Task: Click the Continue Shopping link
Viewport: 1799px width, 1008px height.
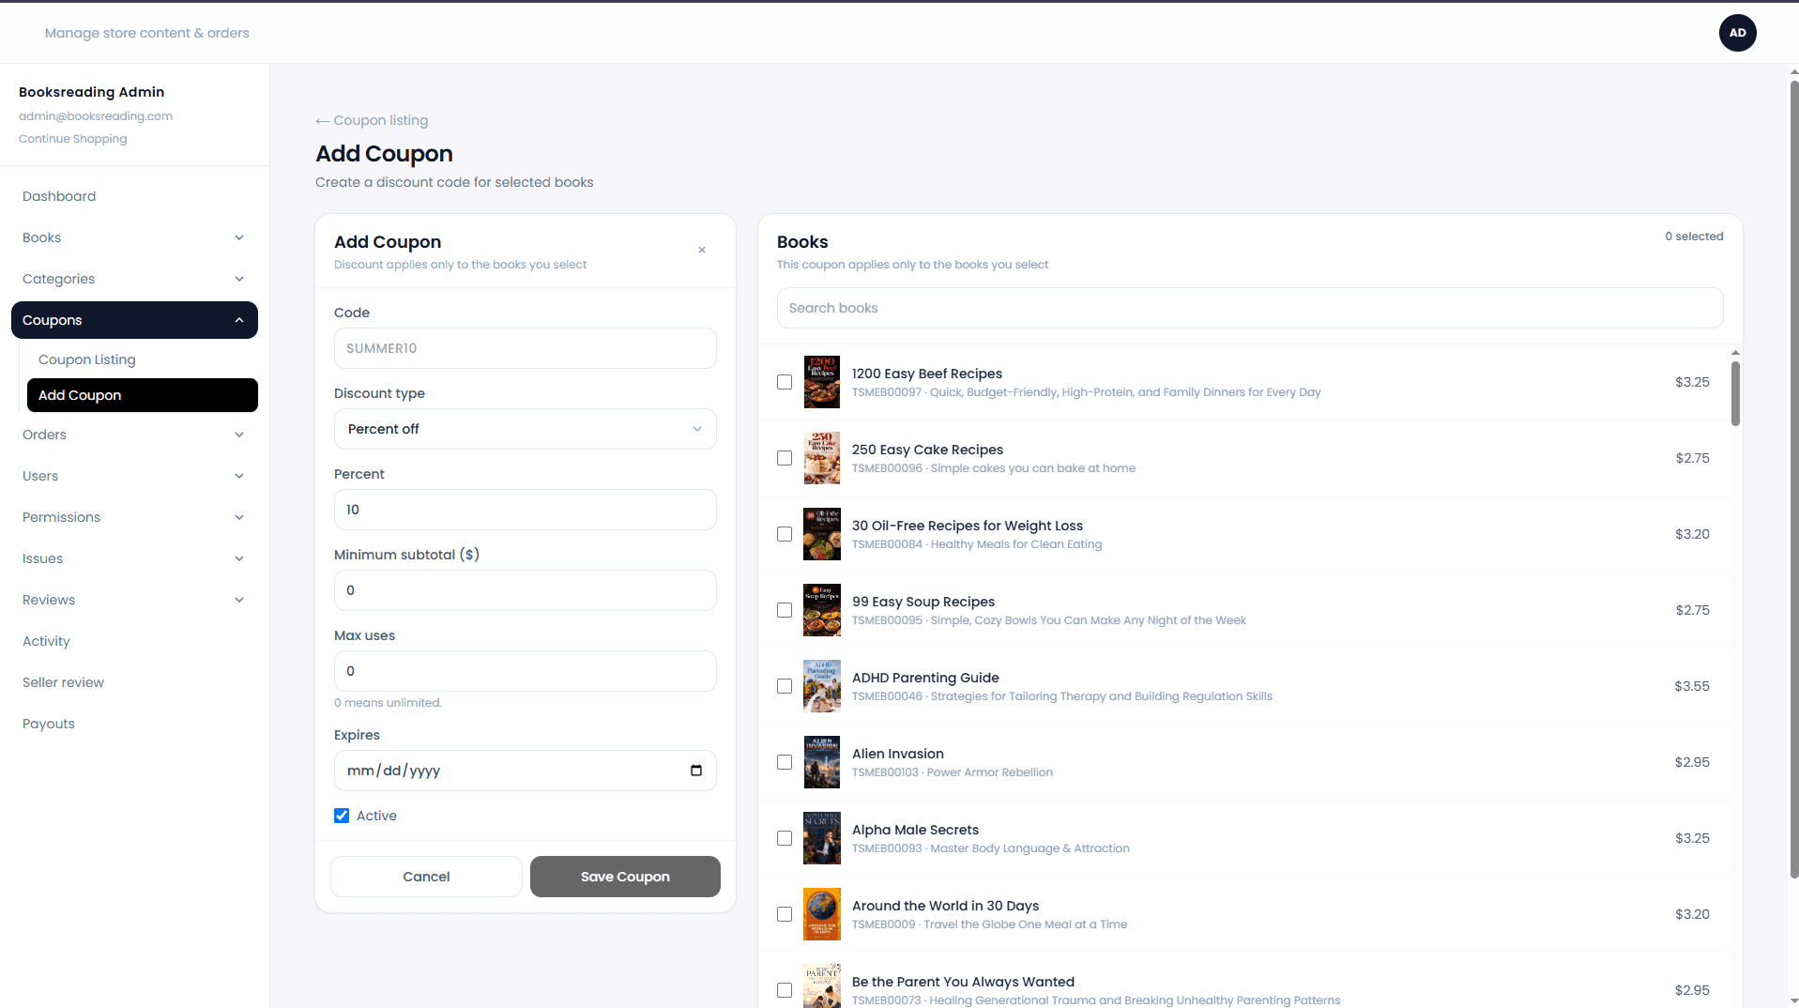Action: (73, 139)
